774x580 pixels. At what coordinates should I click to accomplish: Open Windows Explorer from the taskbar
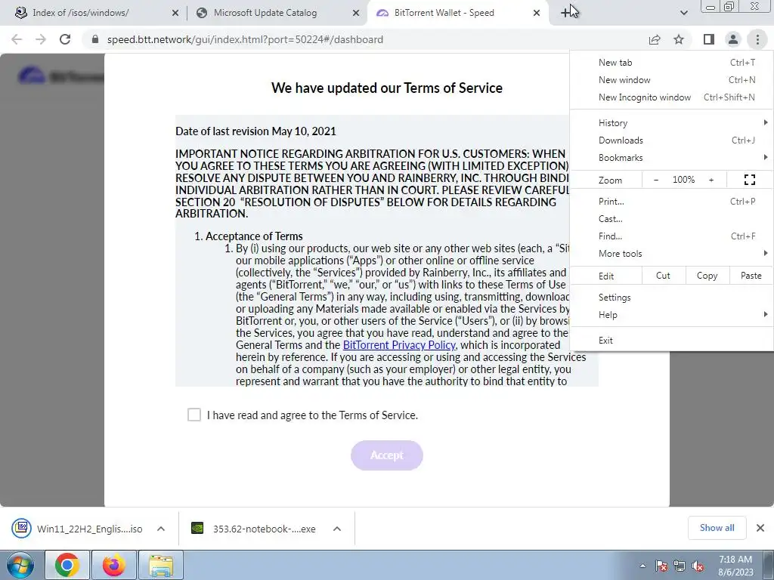tap(161, 565)
